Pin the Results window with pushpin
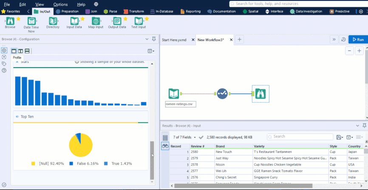Viewport: 368px width, 190px height. coord(365,126)
